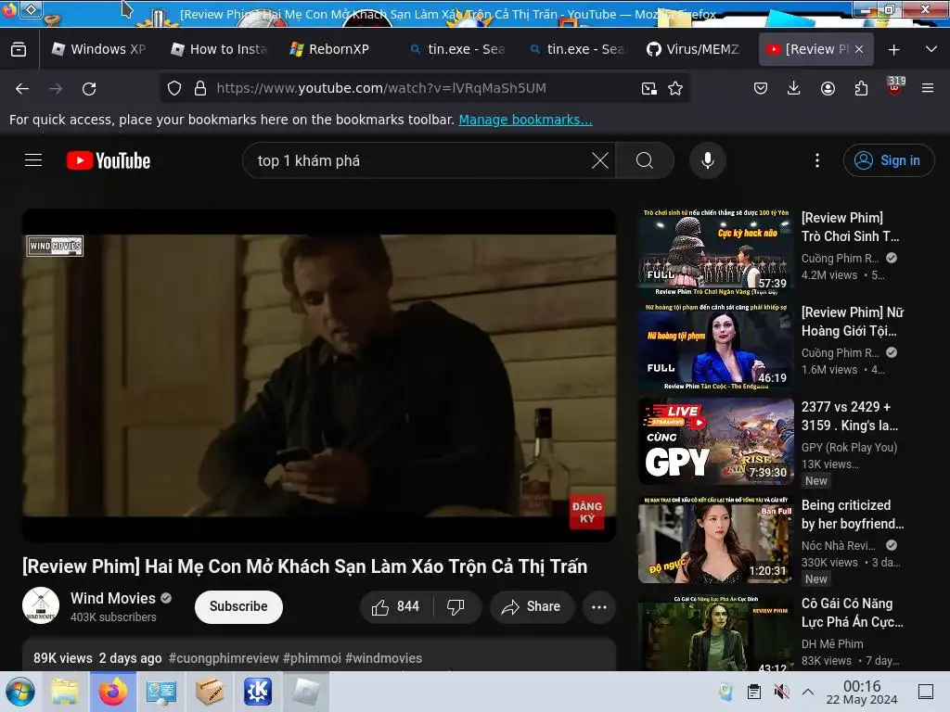Switch to the second tin.exe search tab
The height and width of the screenshot is (712, 950).
coord(576,49)
